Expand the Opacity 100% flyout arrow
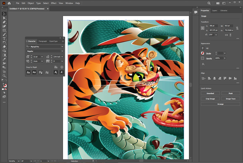 pyautogui.click(x=225, y=58)
